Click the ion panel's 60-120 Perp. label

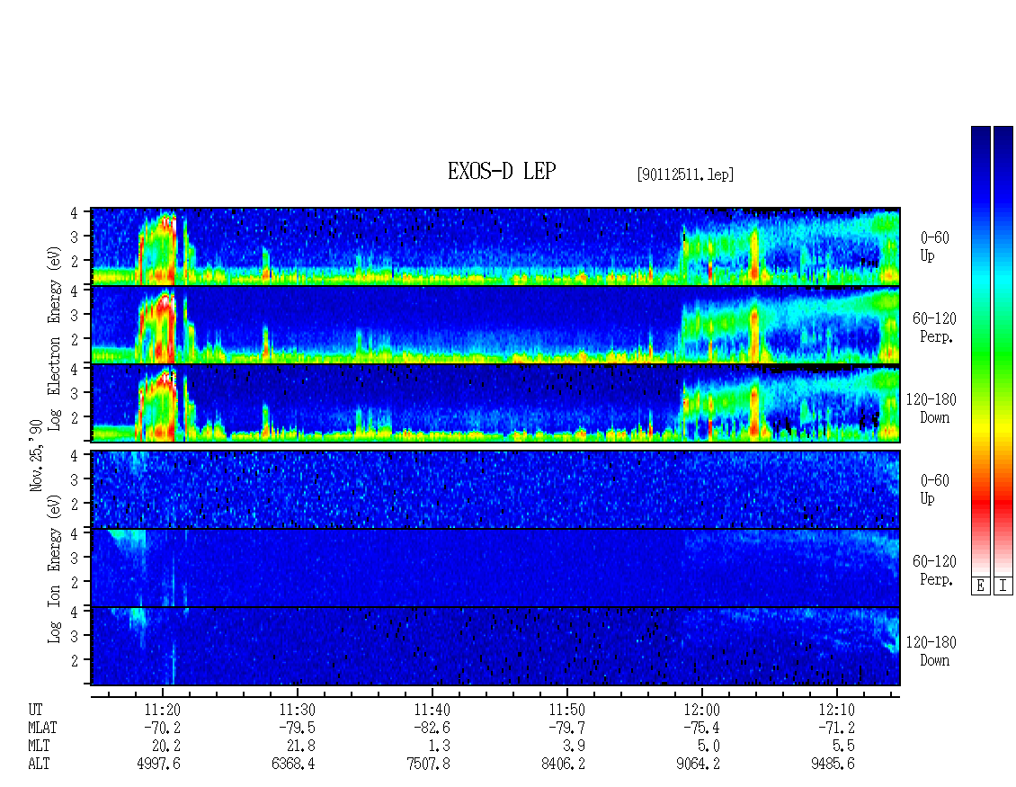[934, 570]
